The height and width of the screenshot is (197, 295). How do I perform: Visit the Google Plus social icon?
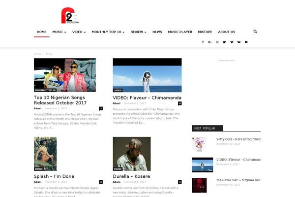tap(210, 42)
